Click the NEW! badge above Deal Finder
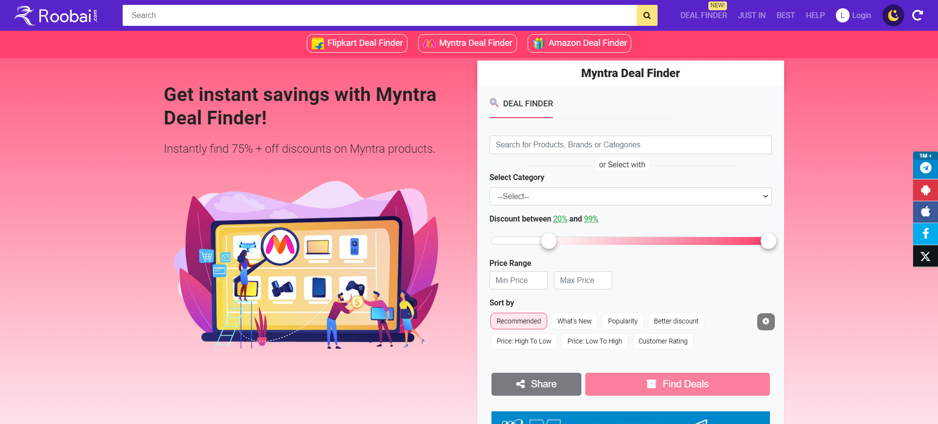The height and width of the screenshot is (424, 938). [718, 5]
